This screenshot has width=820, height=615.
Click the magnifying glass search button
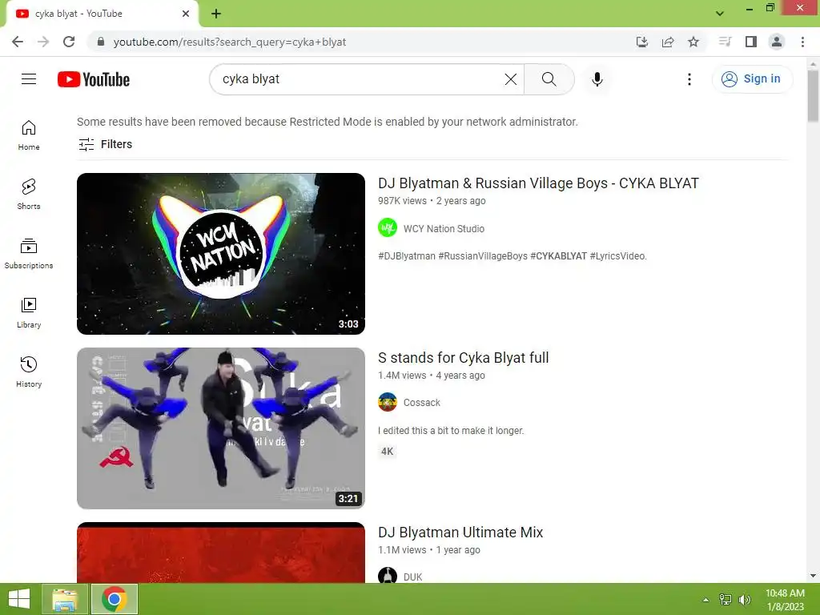[549, 79]
